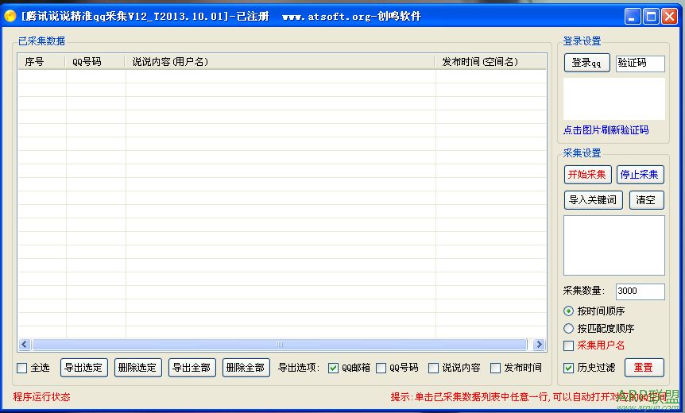Import keywords via 导入关键词 button
The image size is (685, 413).
tap(593, 200)
